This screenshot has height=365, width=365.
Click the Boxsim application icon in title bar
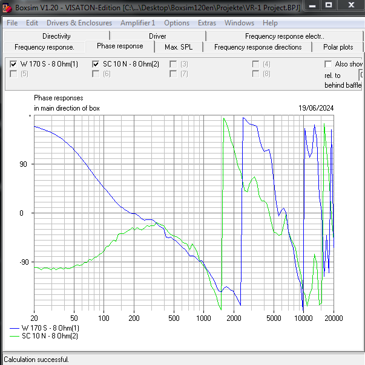point(7,8)
